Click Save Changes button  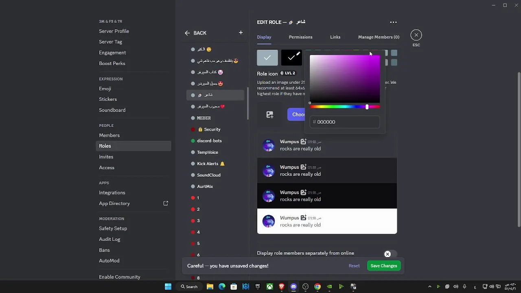pyautogui.click(x=384, y=266)
